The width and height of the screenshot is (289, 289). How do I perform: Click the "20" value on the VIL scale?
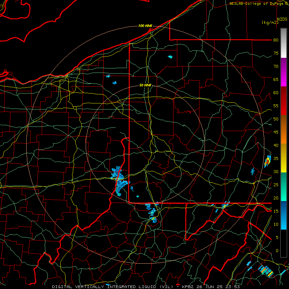(276, 198)
